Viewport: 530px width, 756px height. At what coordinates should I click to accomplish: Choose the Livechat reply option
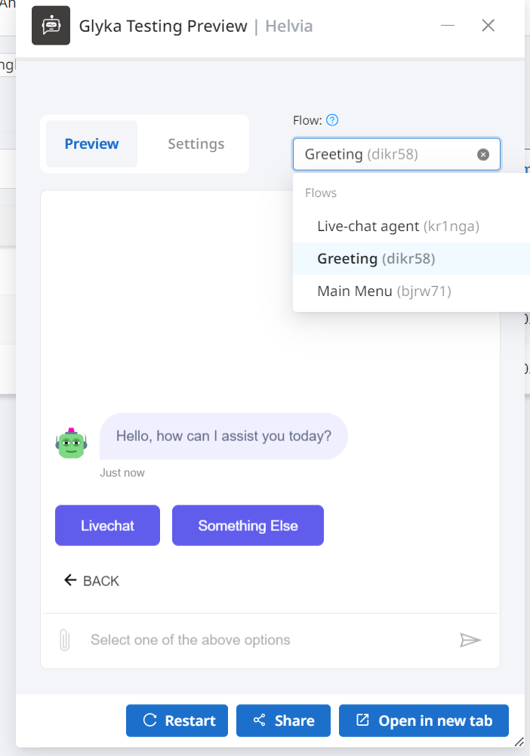(x=107, y=526)
